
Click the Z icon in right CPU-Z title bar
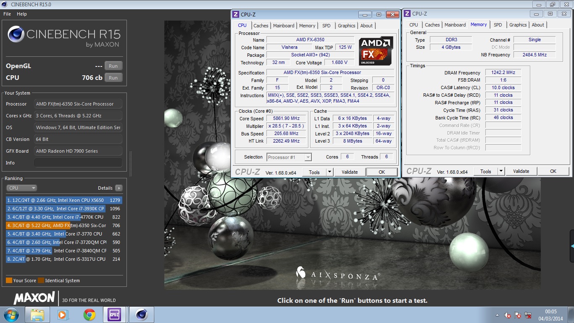pyautogui.click(x=407, y=13)
